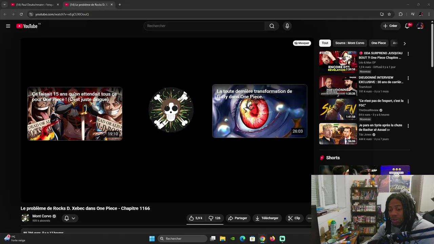Open Je pars en Syrie video title
The height and width of the screenshot is (244, 434).
pos(380,127)
